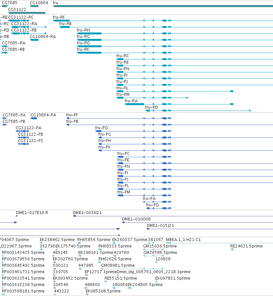
Task: Select the fru-RI transcript label
Action: [x=122, y=75]
